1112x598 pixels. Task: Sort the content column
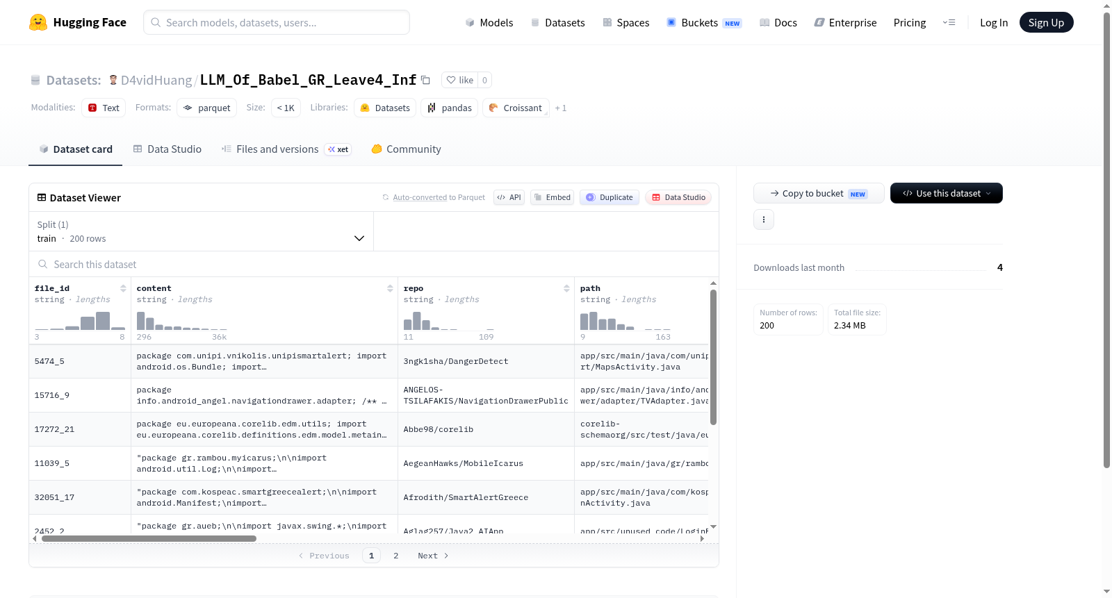tap(390, 288)
